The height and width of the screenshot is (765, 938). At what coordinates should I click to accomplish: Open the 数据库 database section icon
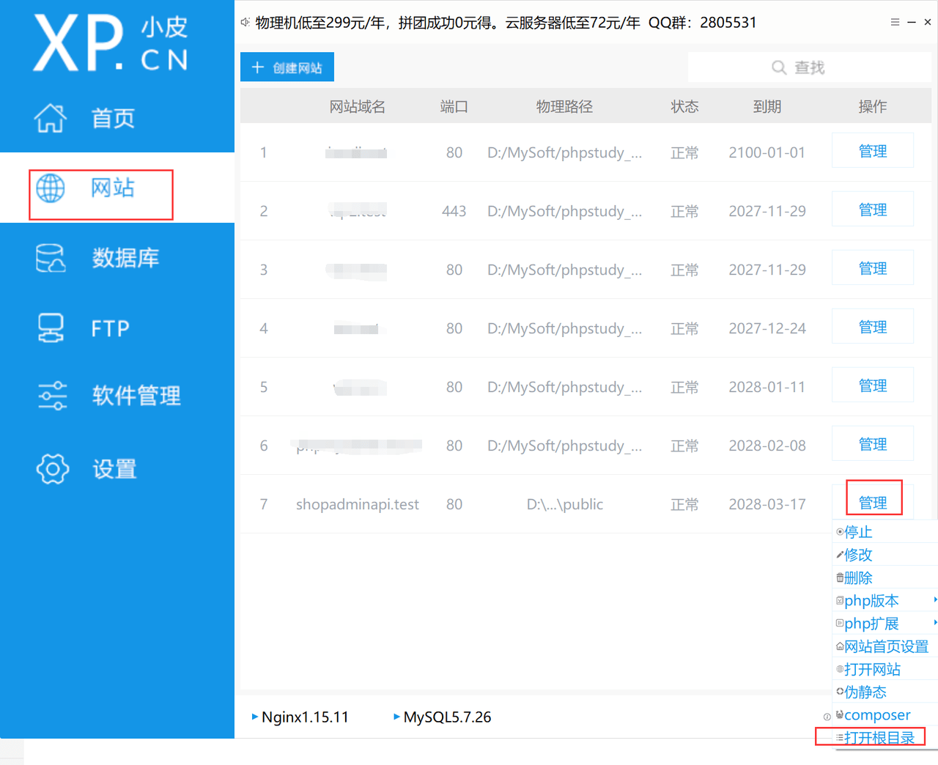(x=51, y=258)
